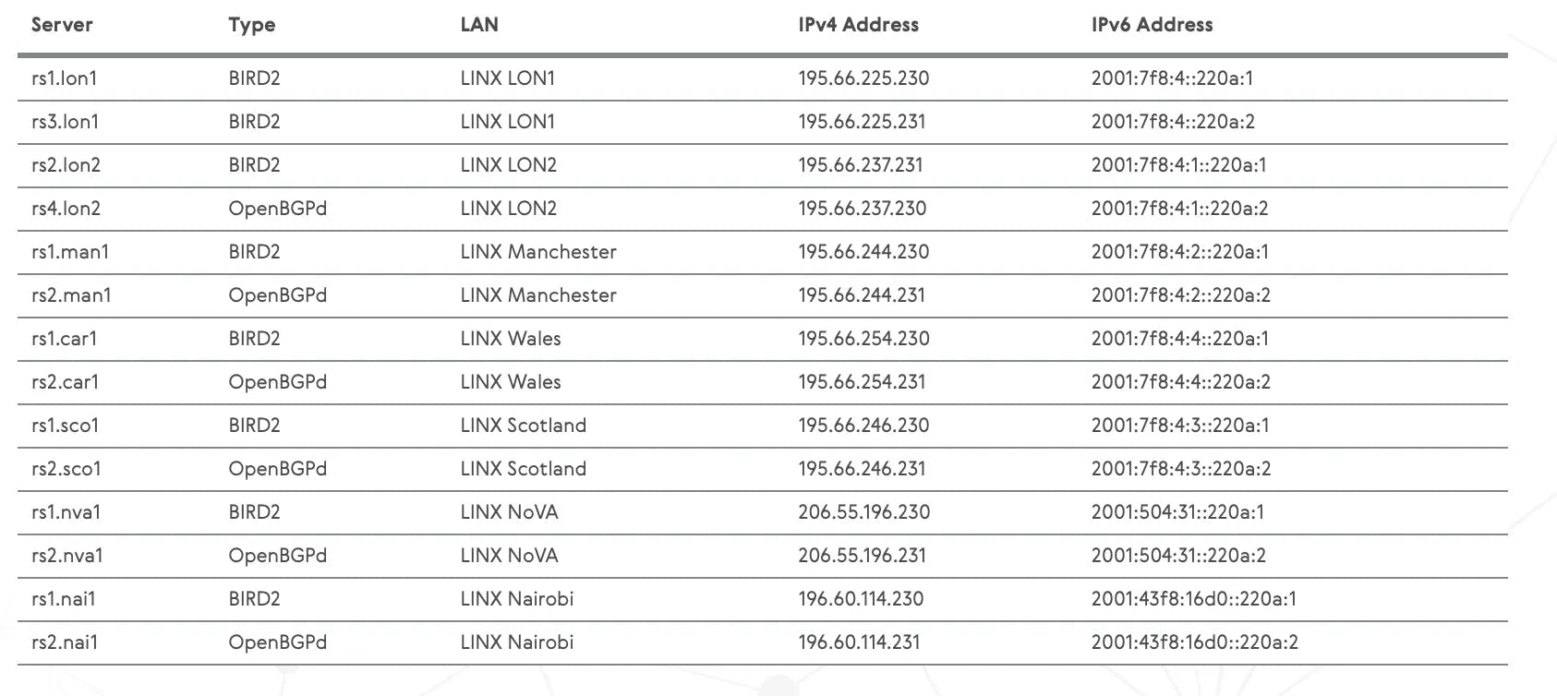Click the IPv6 Address column header
The height and width of the screenshot is (696, 1557).
[1152, 25]
